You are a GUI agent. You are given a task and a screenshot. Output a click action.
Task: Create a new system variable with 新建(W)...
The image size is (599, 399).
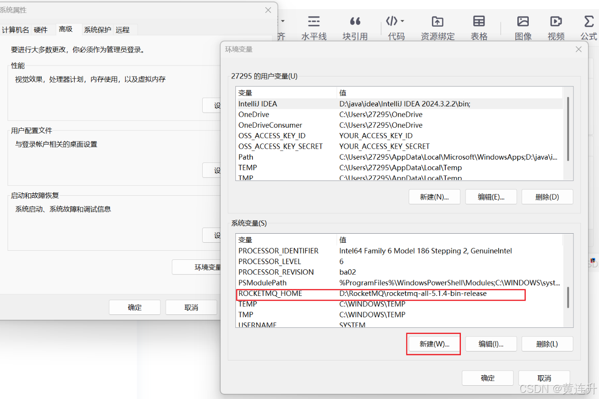click(x=434, y=344)
